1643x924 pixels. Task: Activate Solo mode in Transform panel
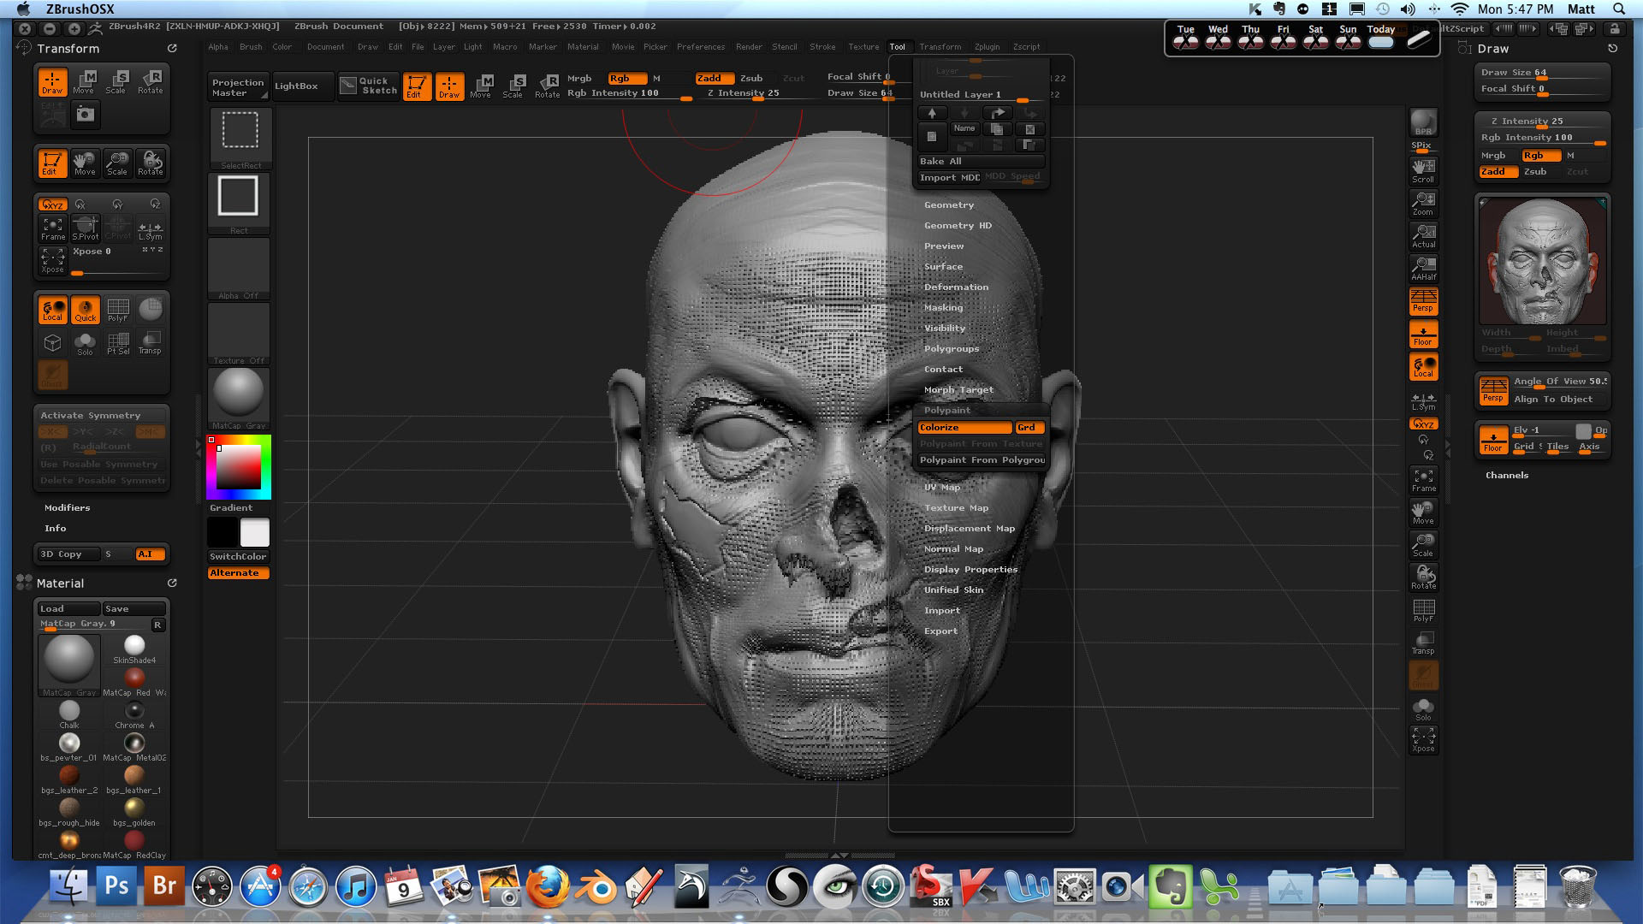[x=85, y=344]
